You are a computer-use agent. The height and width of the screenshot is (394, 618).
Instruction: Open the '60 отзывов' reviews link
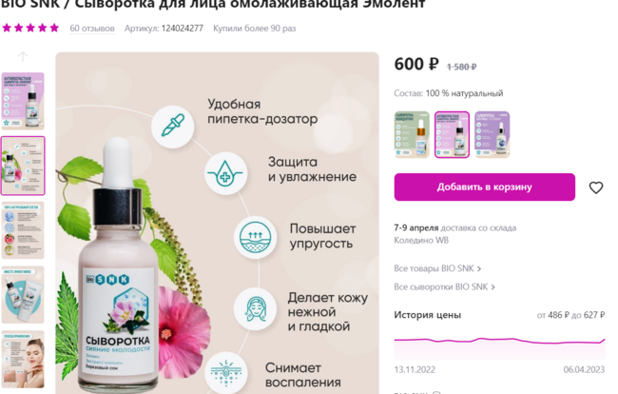coord(92,29)
